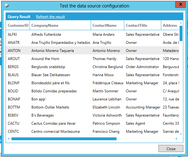Click the Refresh the result link

pyautogui.click(x=50, y=17)
